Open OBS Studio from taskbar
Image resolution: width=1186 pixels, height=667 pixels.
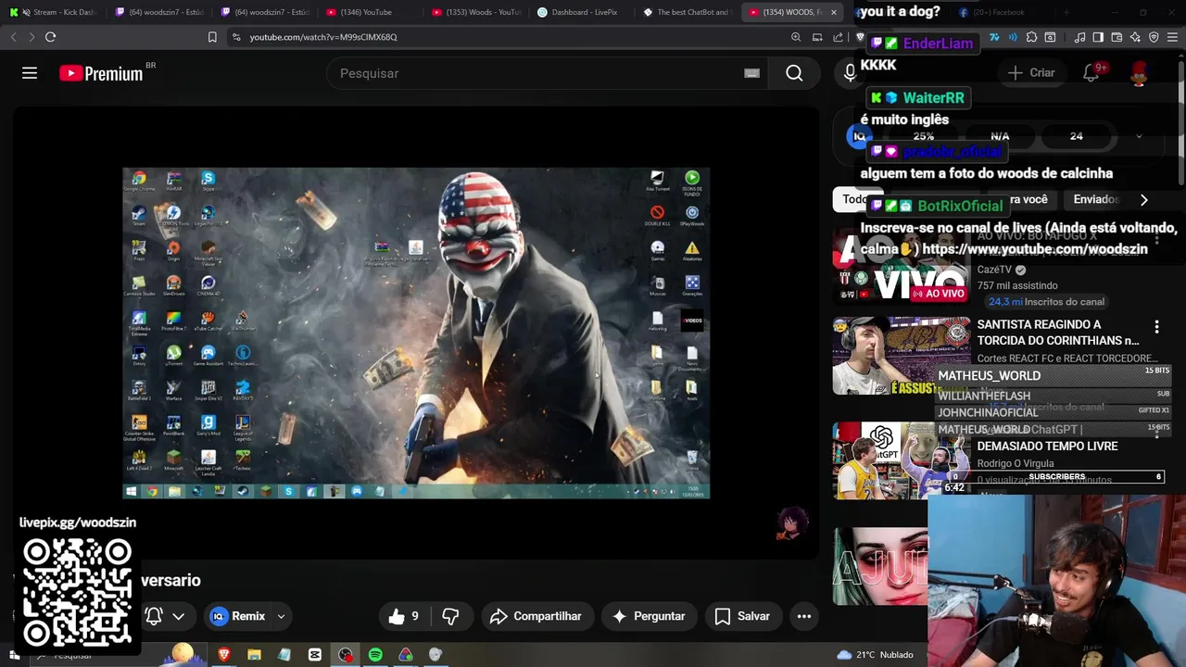pyautogui.click(x=346, y=655)
